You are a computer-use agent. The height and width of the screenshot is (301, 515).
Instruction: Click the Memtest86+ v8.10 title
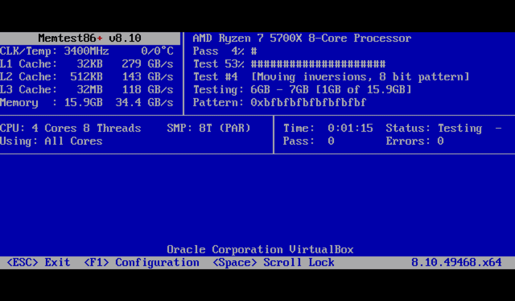pos(90,38)
